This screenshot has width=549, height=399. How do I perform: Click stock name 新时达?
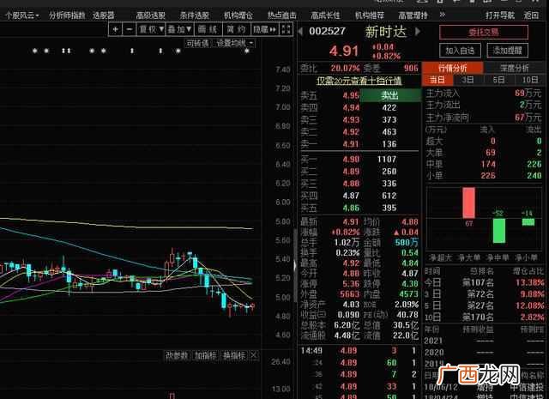coord(385,32)
